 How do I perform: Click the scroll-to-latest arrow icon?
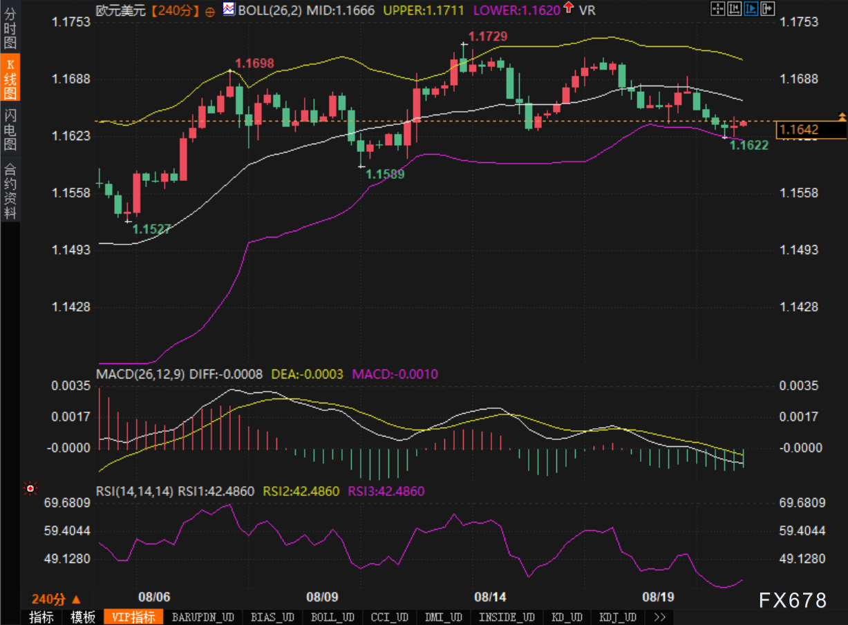click(x=766, y=8)
